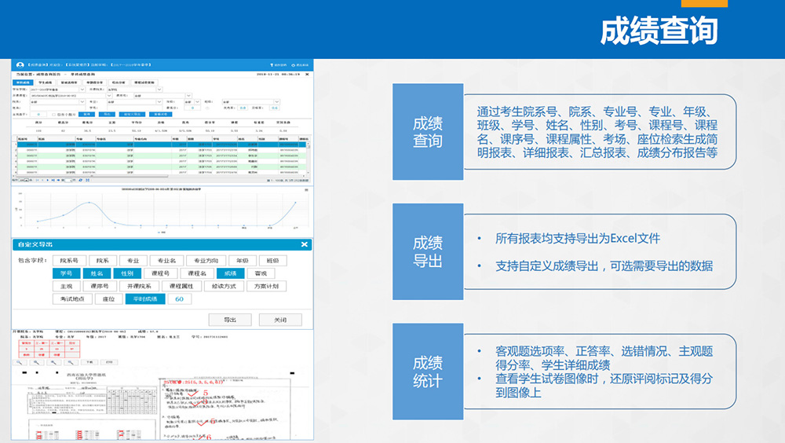Expand the 专业 dropdown list
The image size is (785, 443).
pos(161,102)
